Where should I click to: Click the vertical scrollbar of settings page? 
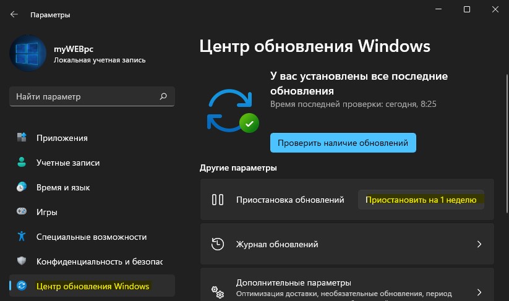pos(507,143)
